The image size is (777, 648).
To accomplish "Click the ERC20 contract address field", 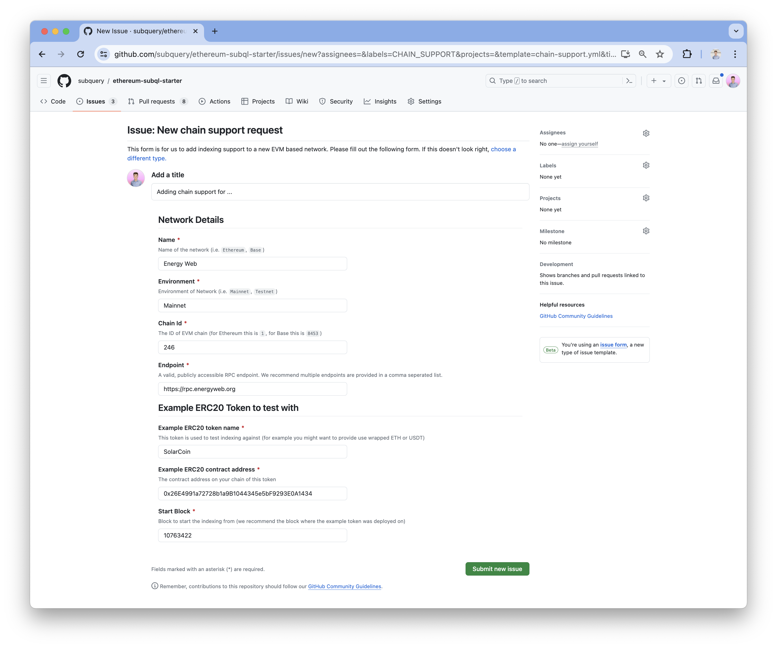I will click(x=252, y=494).
